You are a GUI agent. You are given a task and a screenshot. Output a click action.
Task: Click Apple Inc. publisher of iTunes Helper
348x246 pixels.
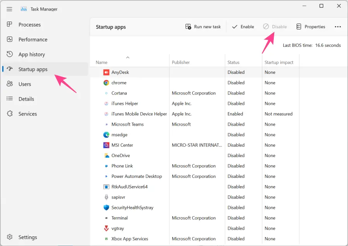(182, 103)
